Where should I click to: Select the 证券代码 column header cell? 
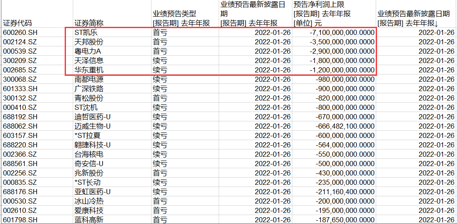pyautogui.click(x=37, y=14)
